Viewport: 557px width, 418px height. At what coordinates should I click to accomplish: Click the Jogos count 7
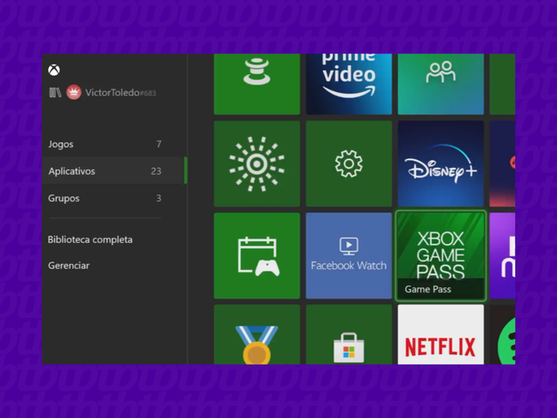[x=159, y=144]
